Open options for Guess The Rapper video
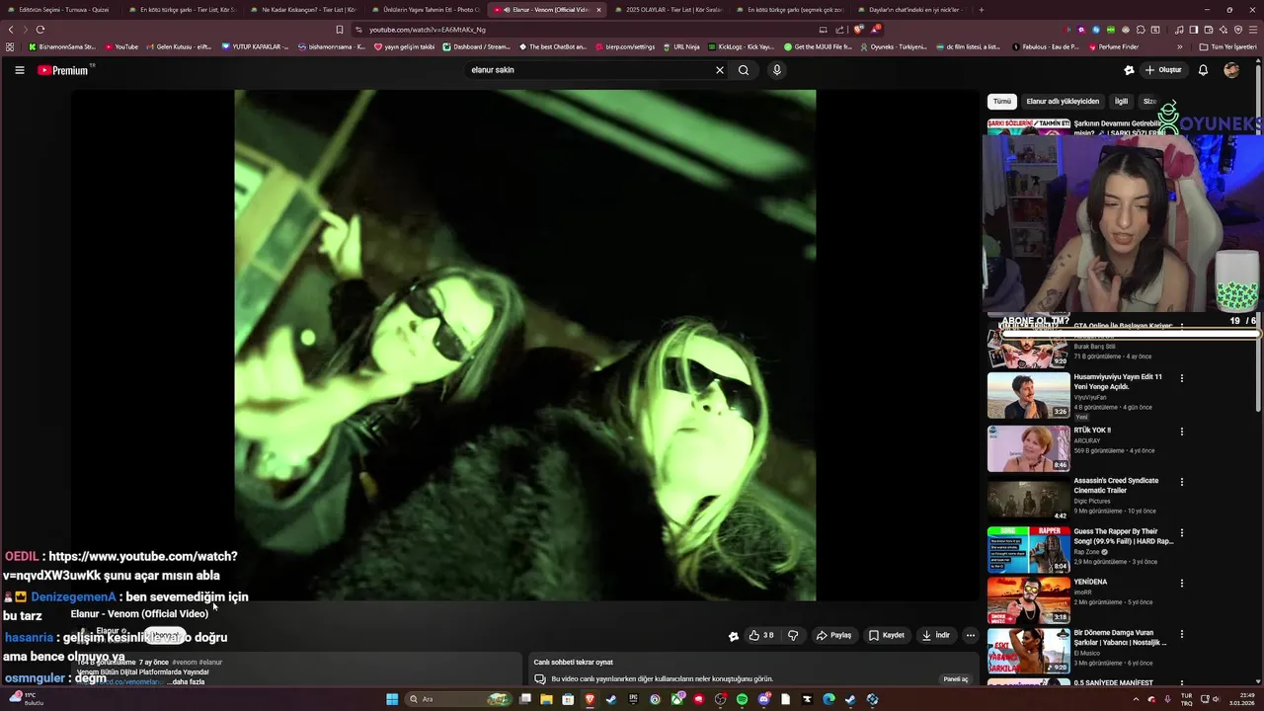Viewport: 1264px width, 711px height. coord(1181,533)
